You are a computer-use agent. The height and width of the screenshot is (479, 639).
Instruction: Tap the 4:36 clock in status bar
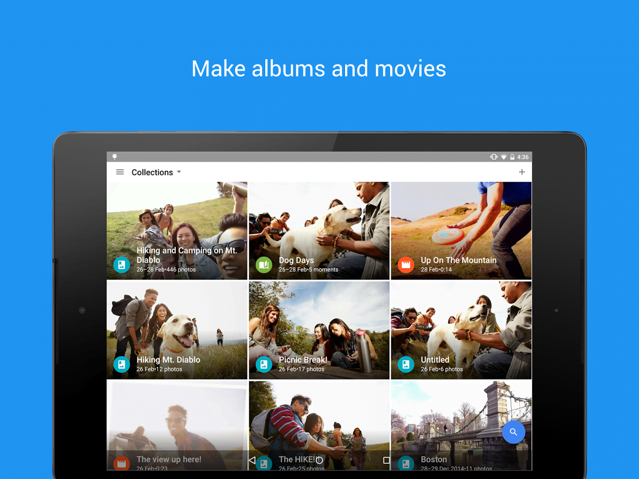point(523,157)
